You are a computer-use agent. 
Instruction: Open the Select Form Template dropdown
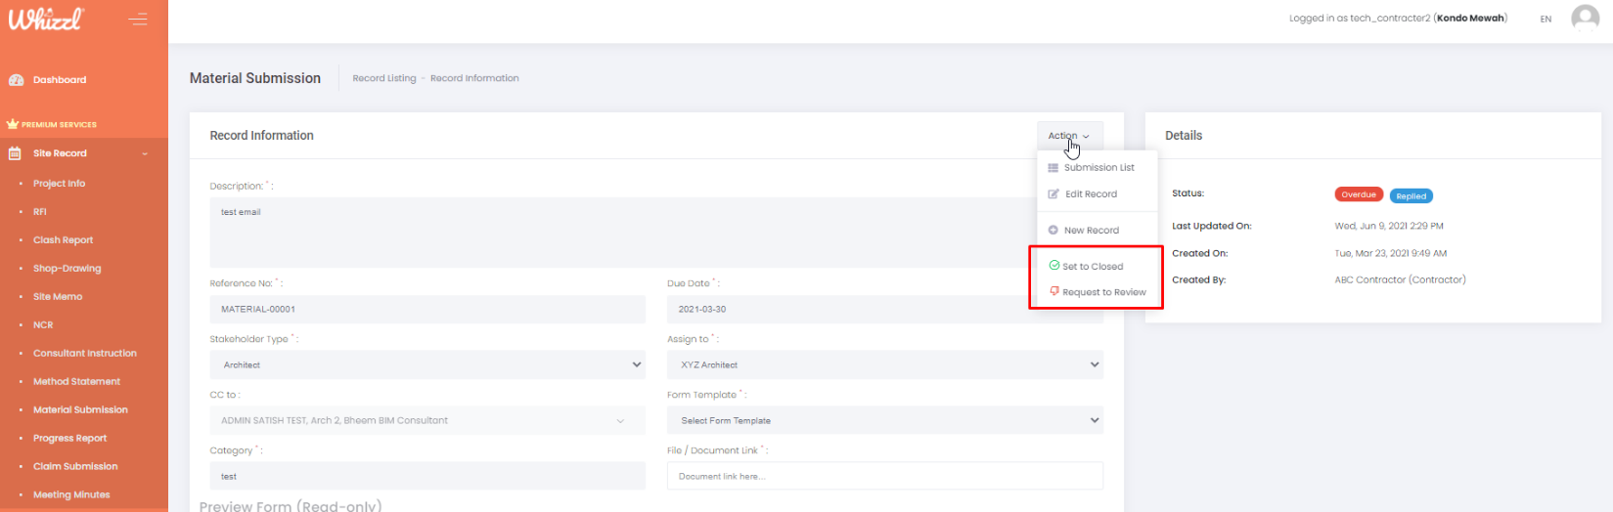pos(884,421)
